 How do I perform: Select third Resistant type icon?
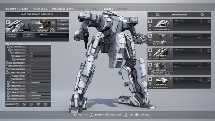tap(31, 104)
